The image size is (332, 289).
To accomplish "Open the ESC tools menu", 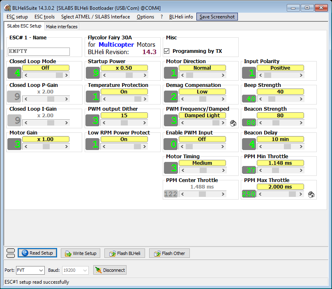I will click(44, 17).
